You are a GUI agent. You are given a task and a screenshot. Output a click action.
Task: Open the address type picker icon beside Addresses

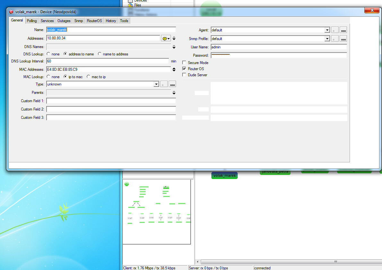click(166, 38)
